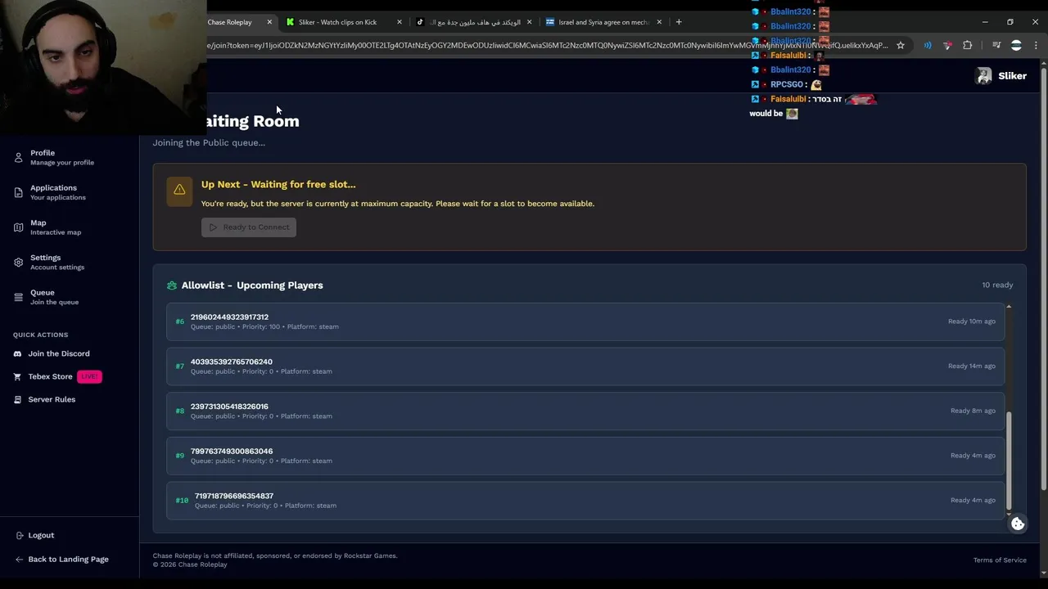Close the Sliker Kick clips tab

pyautogui.click(x=400, y=22)
